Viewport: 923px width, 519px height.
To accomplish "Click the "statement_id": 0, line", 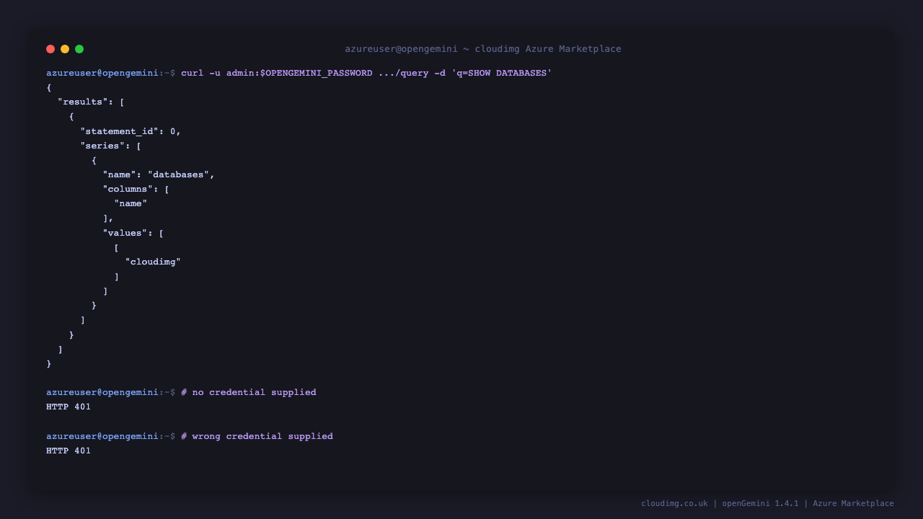I will [131, 131].
